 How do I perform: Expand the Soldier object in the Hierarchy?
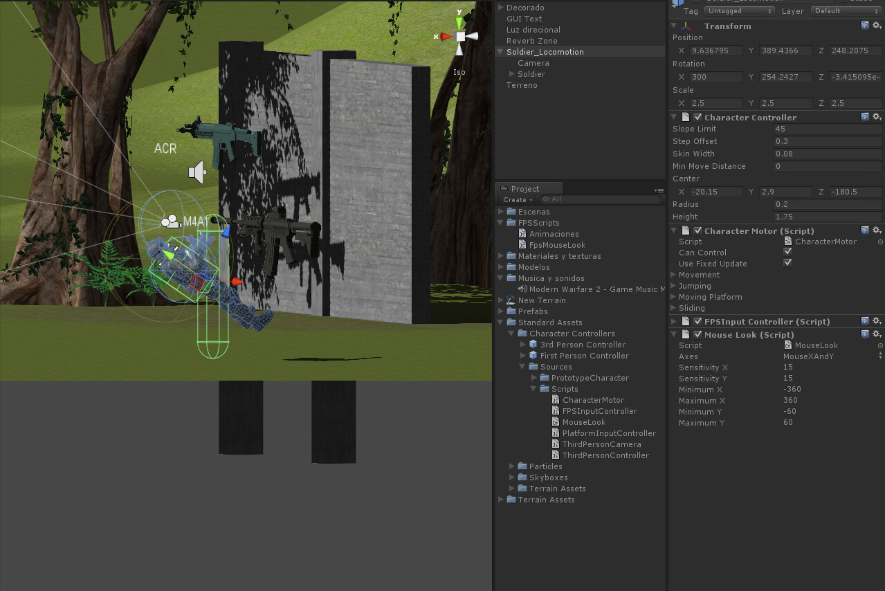point(512,74)
